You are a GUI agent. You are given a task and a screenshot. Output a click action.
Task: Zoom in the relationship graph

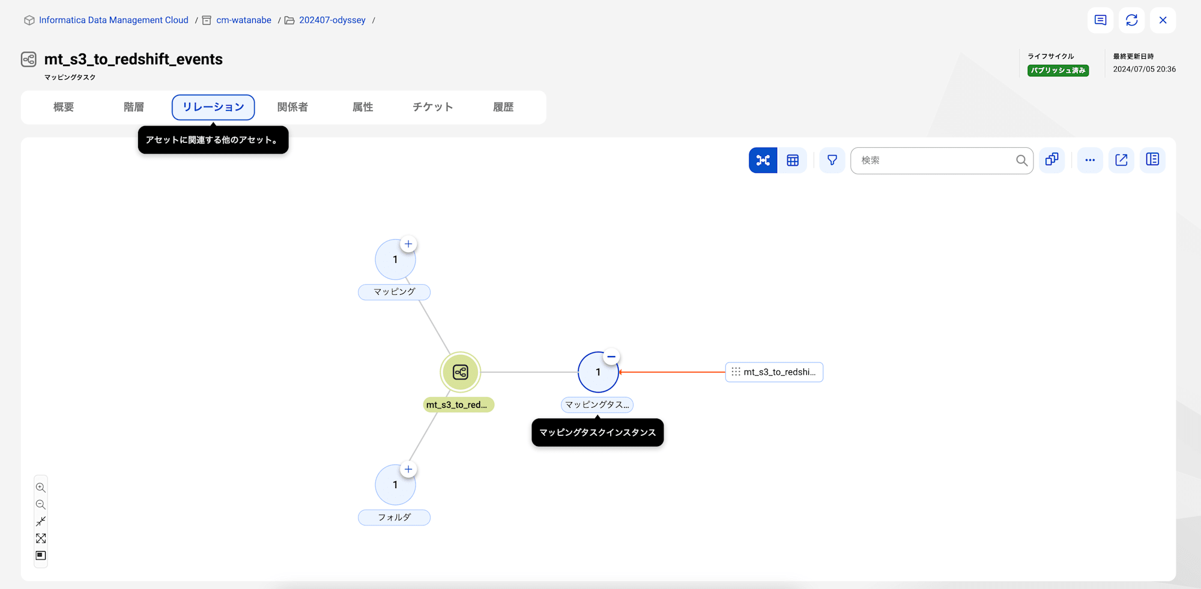coord(41,488)
